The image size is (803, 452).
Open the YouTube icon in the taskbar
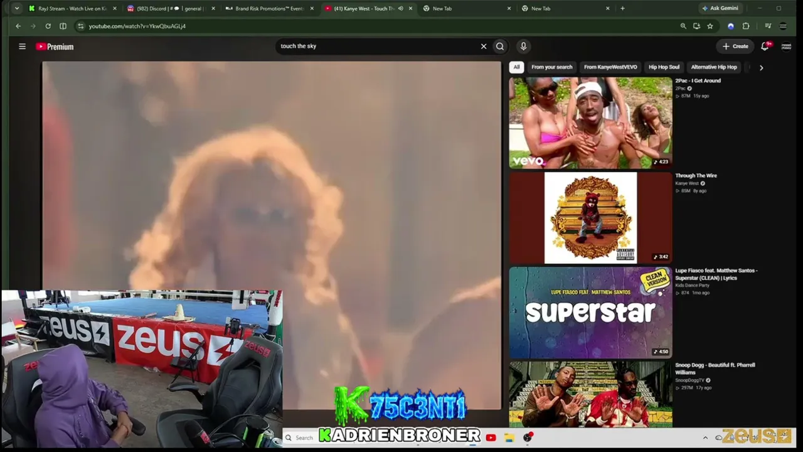click(491, 438)
